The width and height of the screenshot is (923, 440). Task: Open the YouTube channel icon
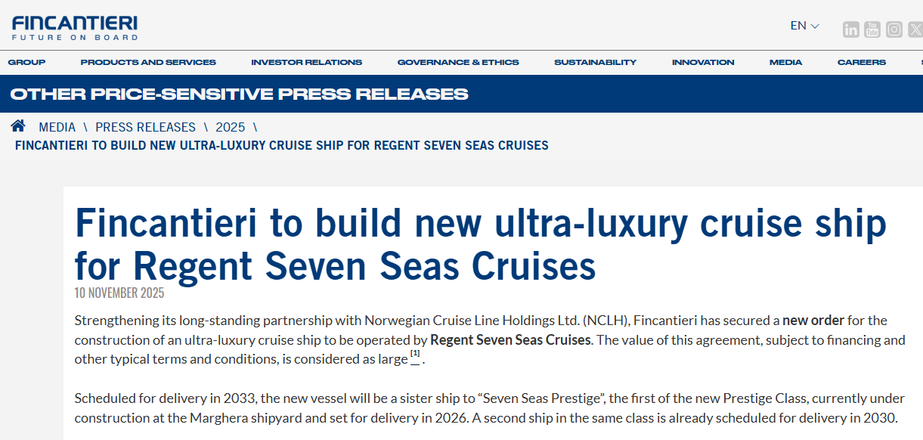(x=872, y=29)
